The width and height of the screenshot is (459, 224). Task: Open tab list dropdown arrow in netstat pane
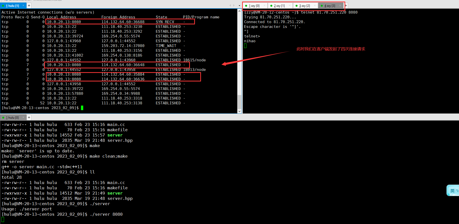click(239, 6)
